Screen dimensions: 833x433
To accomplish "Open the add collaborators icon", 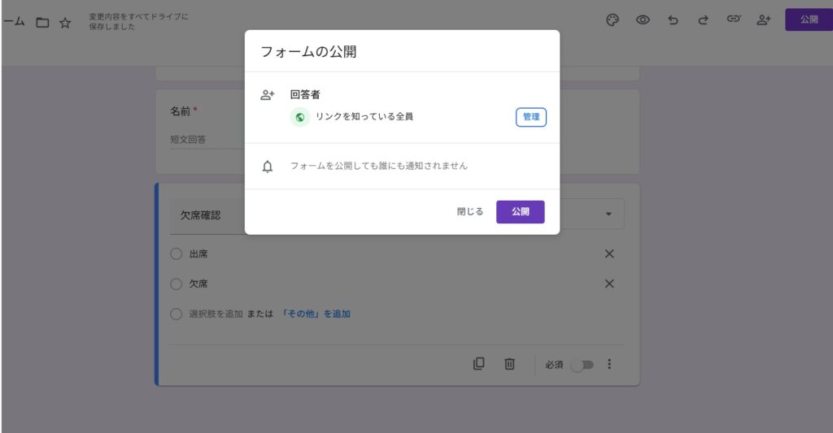I will click(x=763, y=20).
